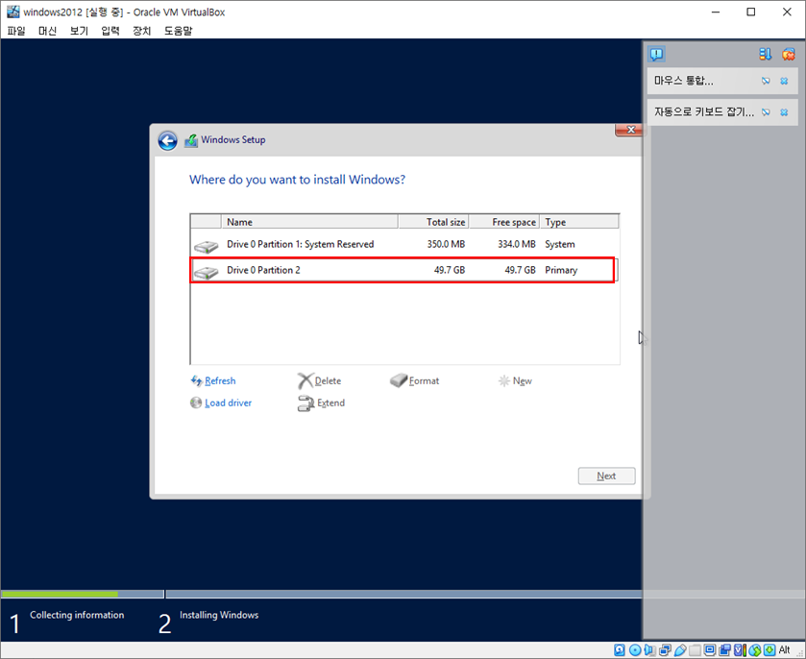Click the optical disc status icon
Viewport: 806px width, 659px height.
(635, 650)
